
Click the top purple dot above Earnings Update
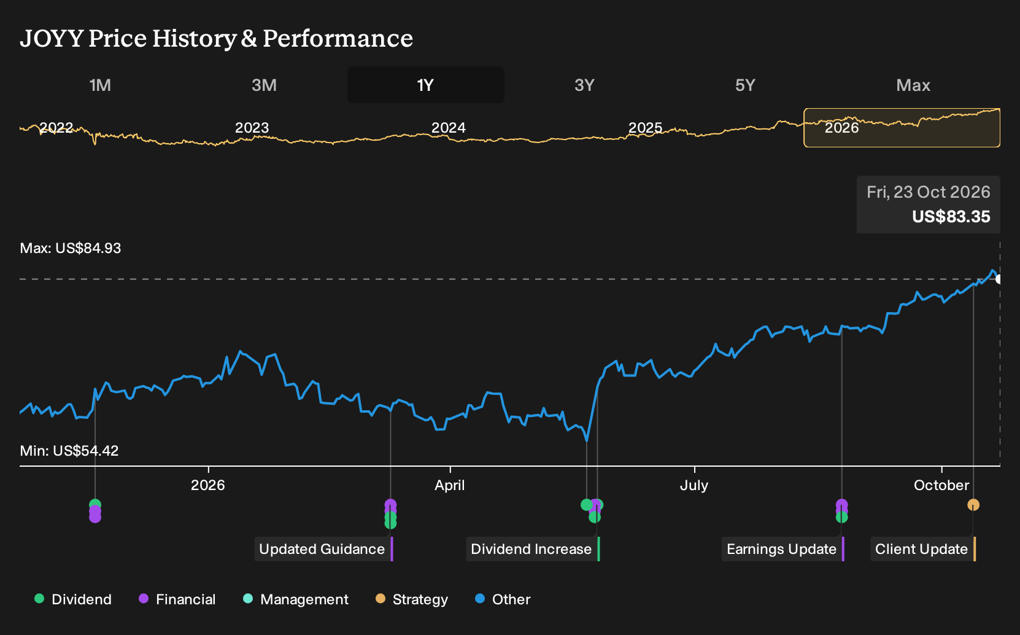[842, 505]
